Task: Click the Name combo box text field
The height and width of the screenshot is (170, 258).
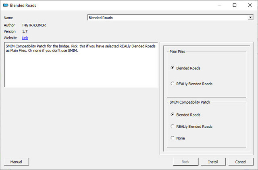Action: click(168, 18)
